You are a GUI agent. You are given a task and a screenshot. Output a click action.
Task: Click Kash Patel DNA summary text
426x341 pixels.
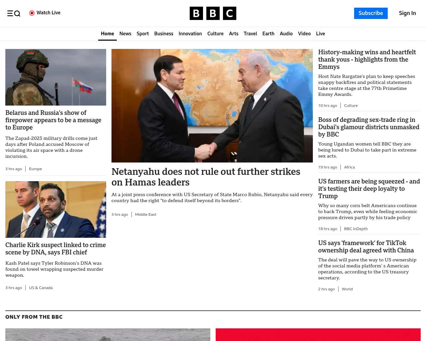pyautogui.click(x=54, y=269)
